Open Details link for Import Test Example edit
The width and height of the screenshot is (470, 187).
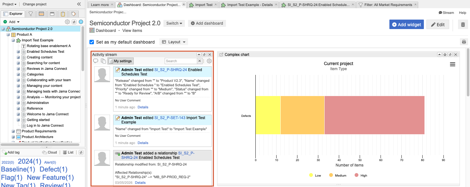tap(143, 143)
